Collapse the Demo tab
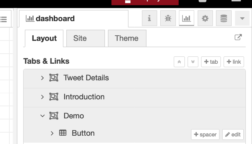 click(x=42, y=116)
